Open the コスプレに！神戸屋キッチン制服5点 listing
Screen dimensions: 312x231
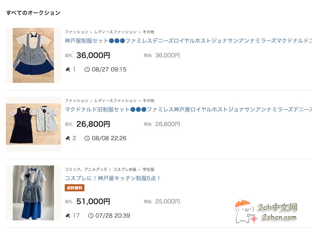tap(113, 178)
